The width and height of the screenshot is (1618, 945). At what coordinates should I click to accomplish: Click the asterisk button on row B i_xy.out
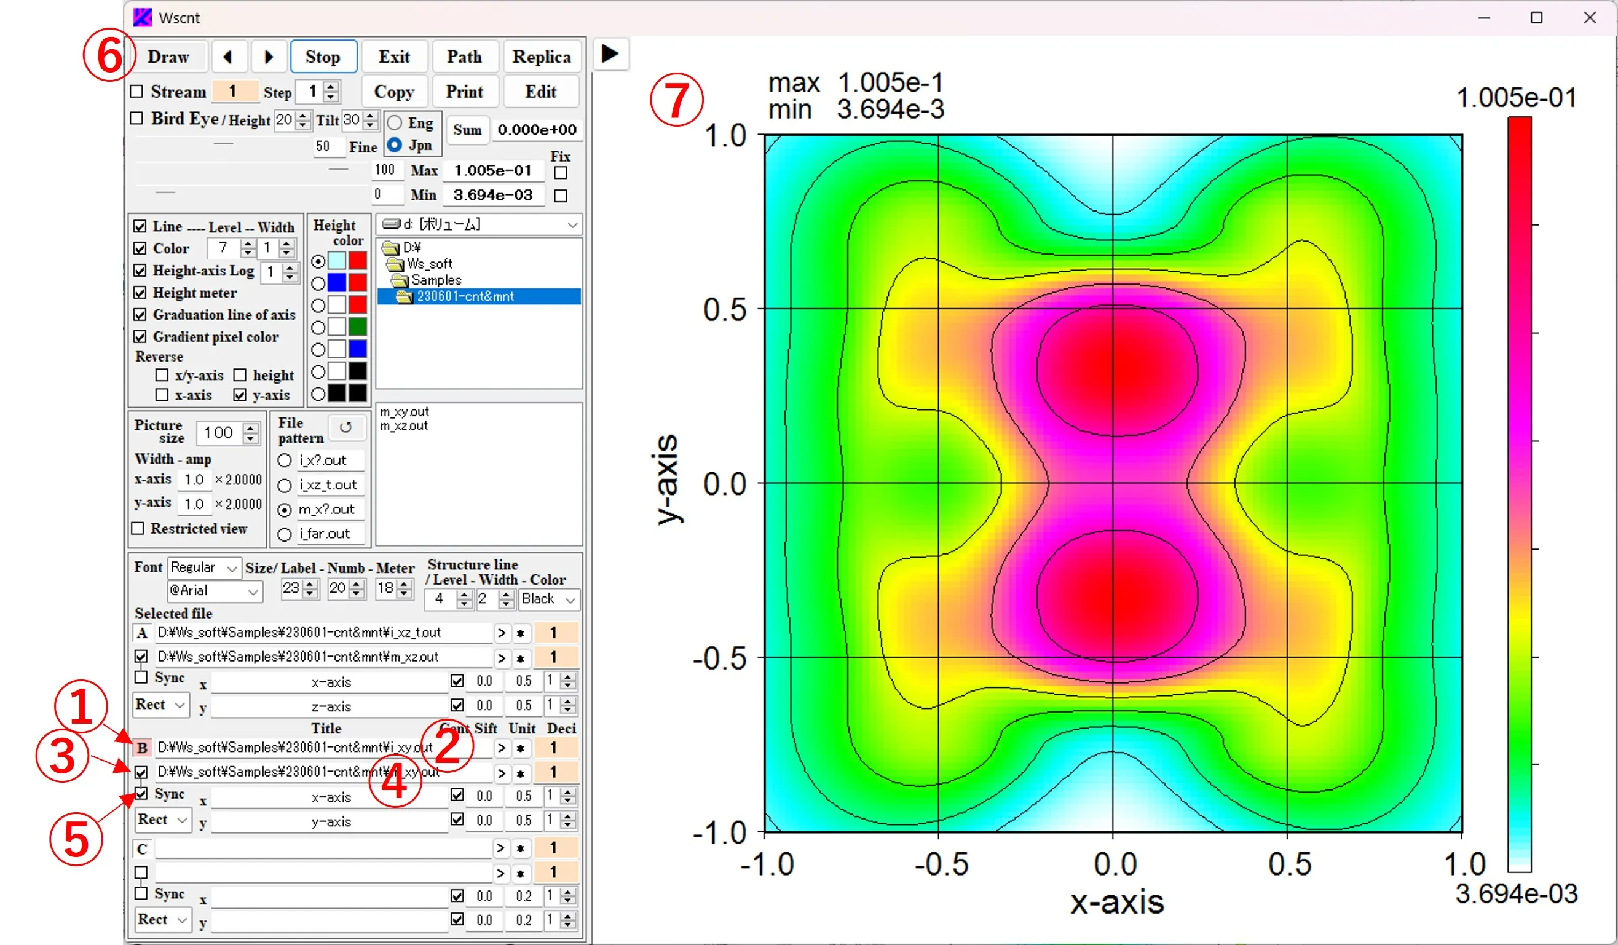coord(521,748)
